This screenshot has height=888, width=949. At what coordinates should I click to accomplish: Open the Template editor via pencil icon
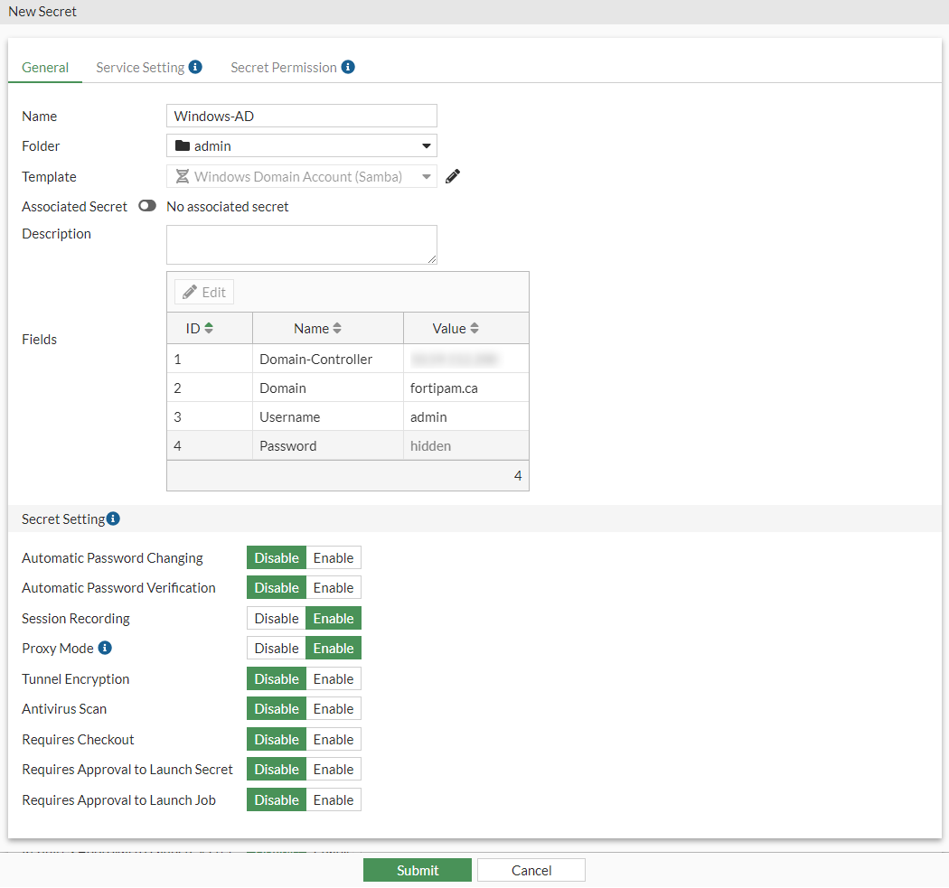452,176
